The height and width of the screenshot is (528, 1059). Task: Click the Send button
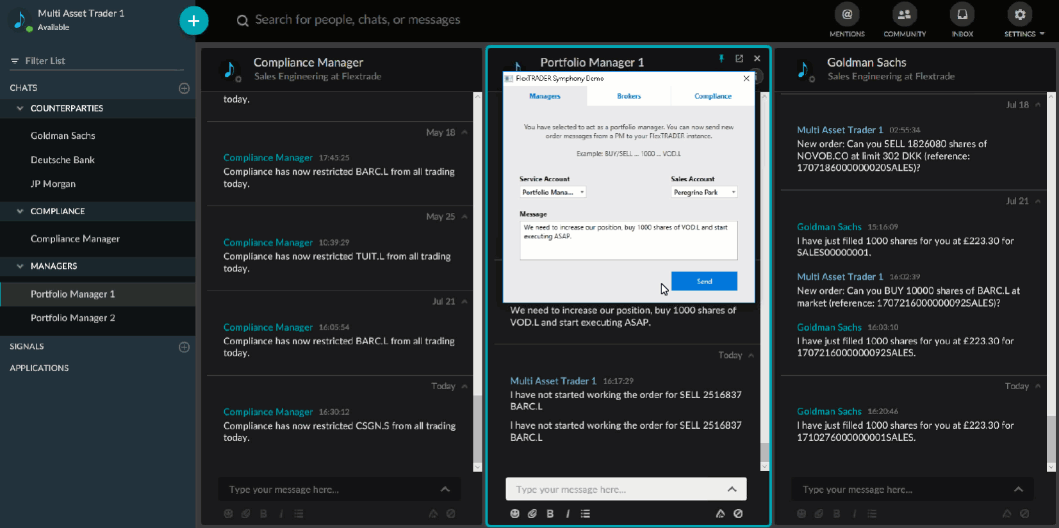[x=703, y=281]
